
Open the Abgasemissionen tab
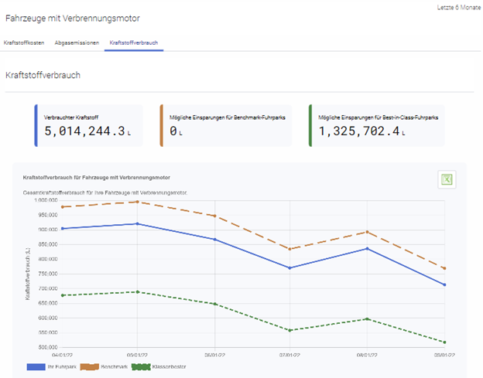(x=77, y=43)
